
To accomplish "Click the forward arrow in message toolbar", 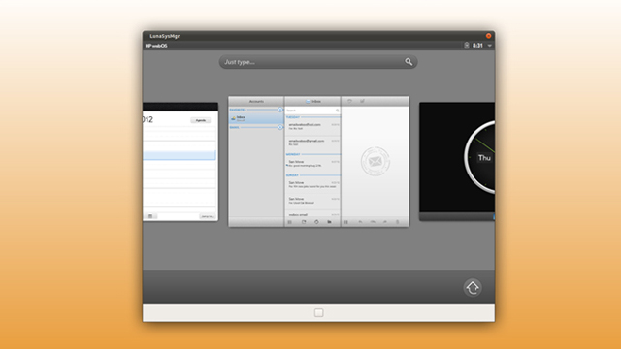I will coord(385,222).
